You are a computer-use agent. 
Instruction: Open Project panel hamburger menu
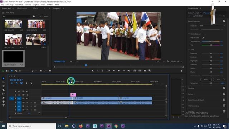pyautogui.click(x=13, y=8)
